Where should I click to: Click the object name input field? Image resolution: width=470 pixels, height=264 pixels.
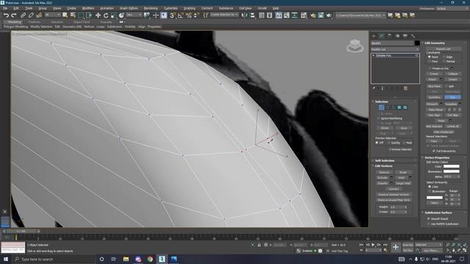coord(392,43)
